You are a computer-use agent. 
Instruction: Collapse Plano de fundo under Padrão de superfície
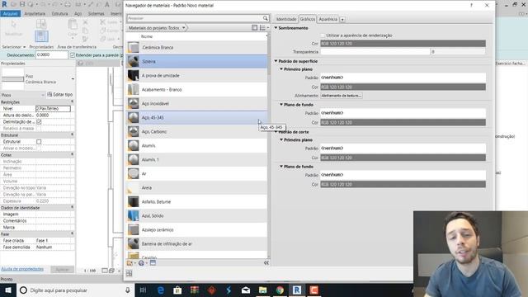pyautogui.click(x=281, y=105)
